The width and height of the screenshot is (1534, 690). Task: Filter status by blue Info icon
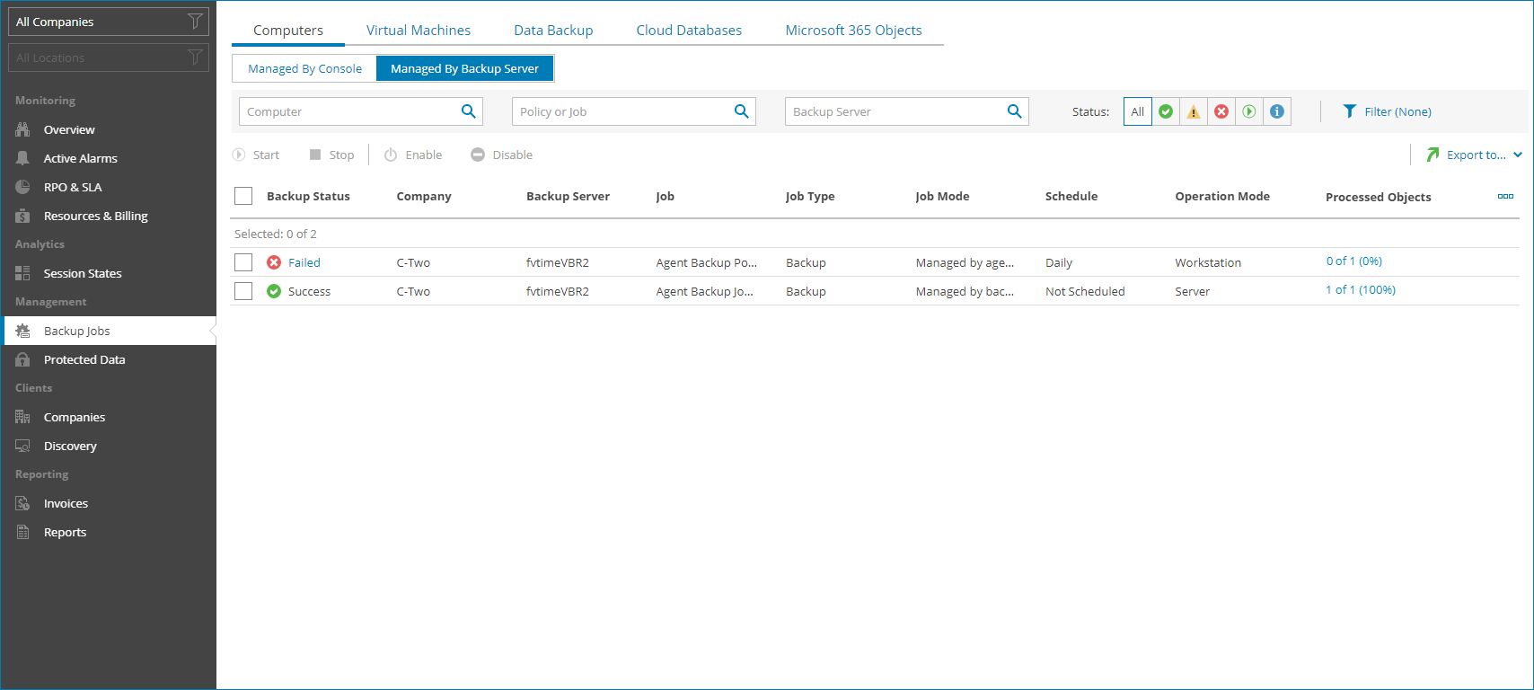point(1277,111)
